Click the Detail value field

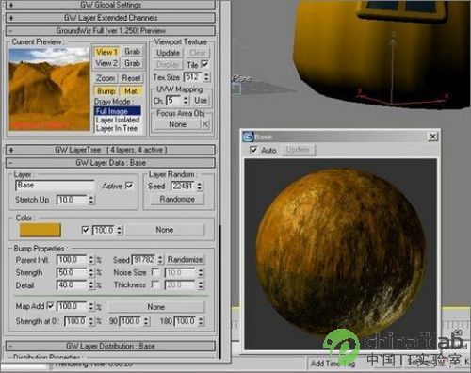point(72,285)
